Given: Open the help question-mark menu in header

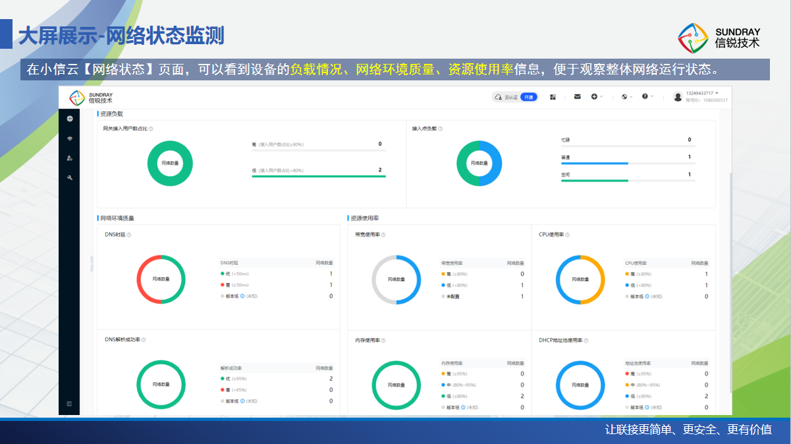Looking at the screenshot, I should tap(647, 97).
